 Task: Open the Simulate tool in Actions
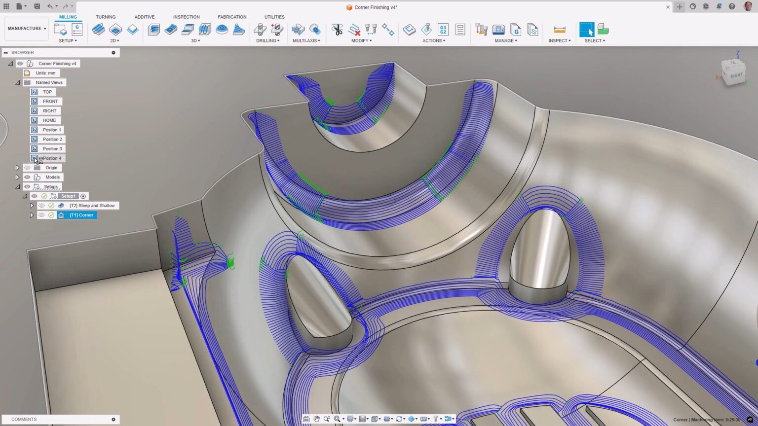(x=409, y=30)
